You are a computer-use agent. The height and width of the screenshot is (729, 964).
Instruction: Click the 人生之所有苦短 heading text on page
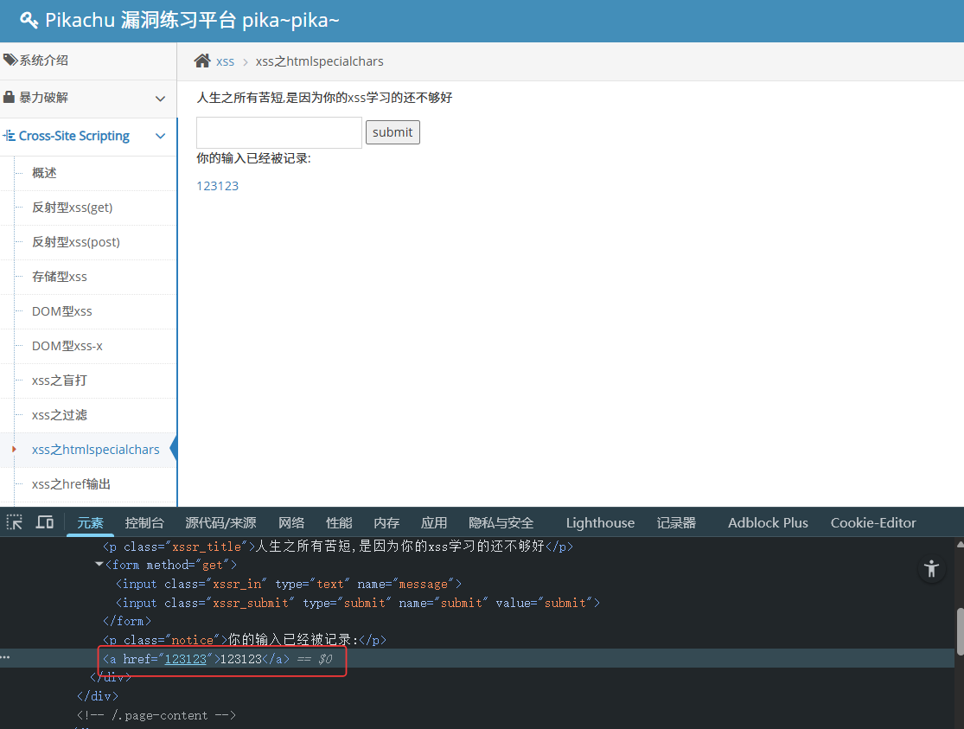pos(324,98)
